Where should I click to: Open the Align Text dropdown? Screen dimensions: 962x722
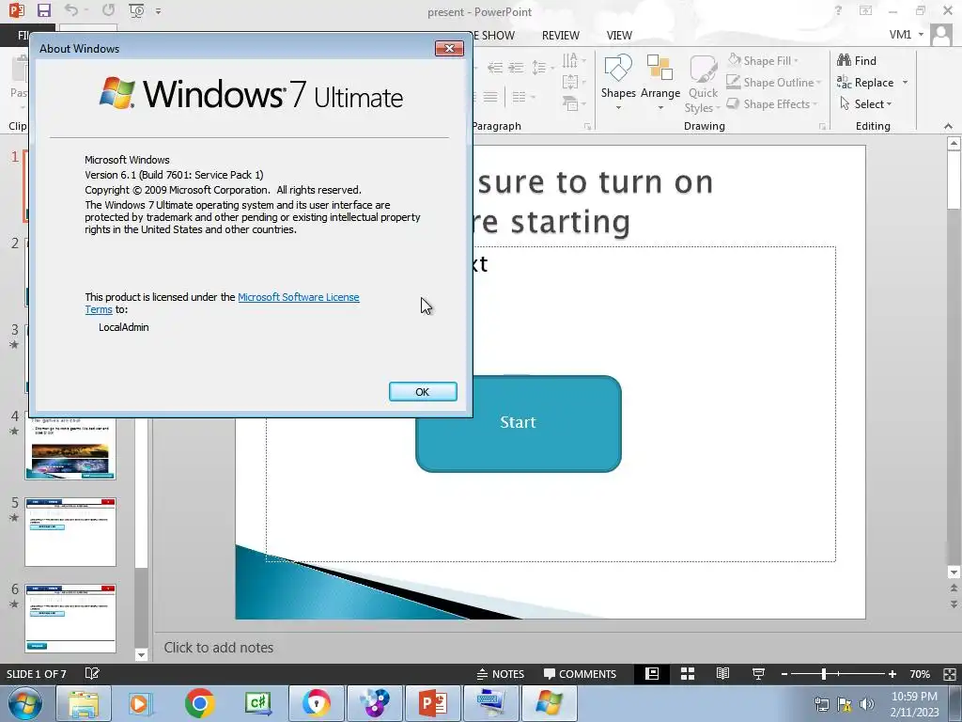574,82
